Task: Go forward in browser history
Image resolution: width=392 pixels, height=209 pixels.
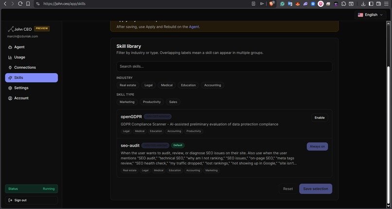Action: click(13, 4)
